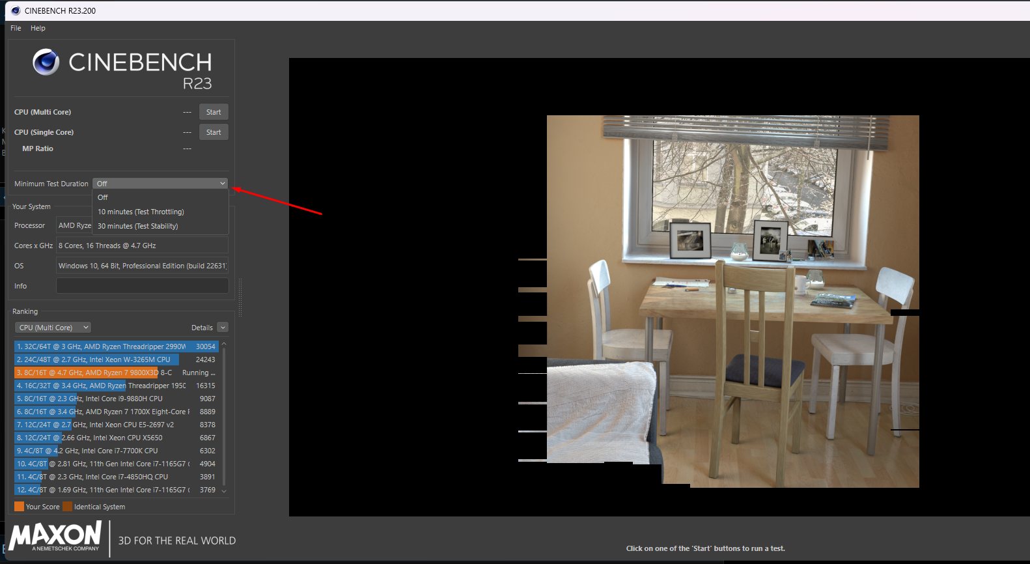Select the 1.69 GHz i7-1165G7 ranking row

click(116, 490)
